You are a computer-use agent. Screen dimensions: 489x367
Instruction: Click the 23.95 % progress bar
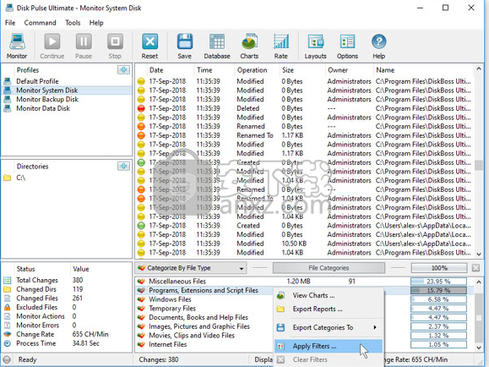438,282
